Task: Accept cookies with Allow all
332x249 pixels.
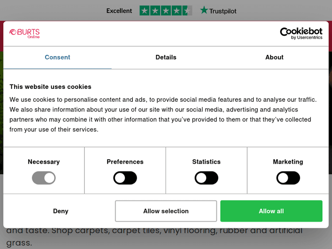Action: (271, 211)
